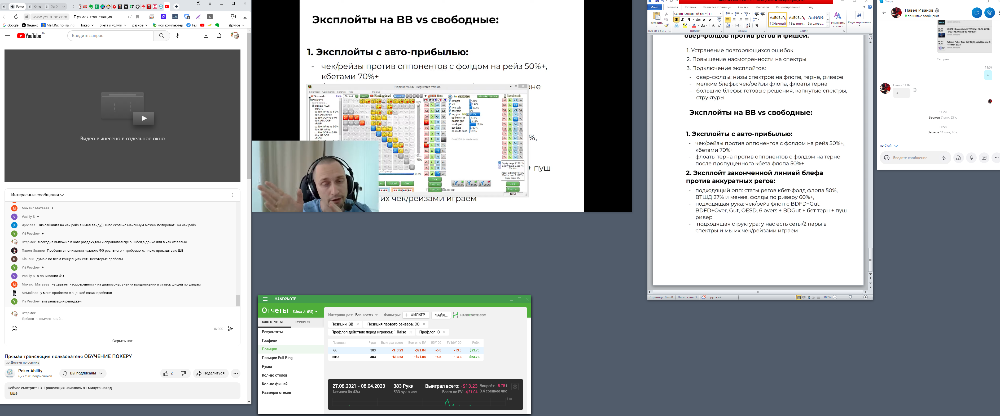Click Скрыть чат to hide chat

coord(122,341)
